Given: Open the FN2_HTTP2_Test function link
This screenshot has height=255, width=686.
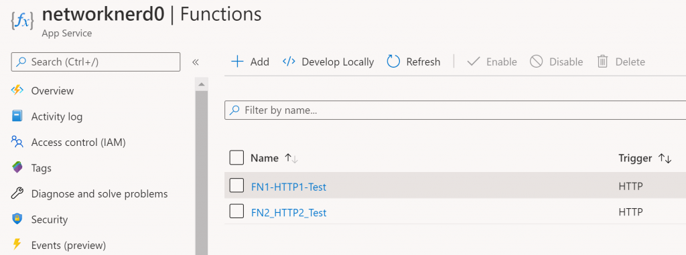Looking at the screenshot, I should (289, 213).
